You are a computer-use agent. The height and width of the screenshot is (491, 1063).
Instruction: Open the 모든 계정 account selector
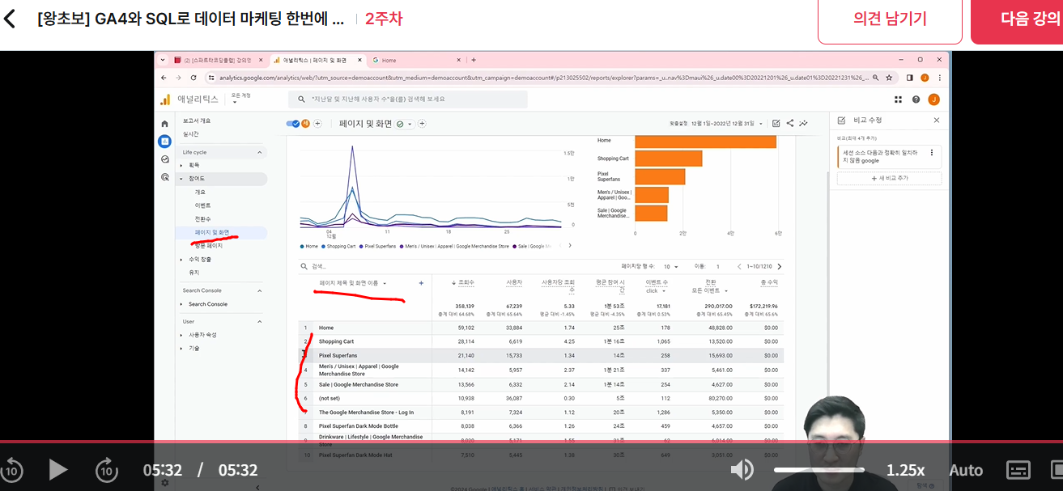pos(241,97)
